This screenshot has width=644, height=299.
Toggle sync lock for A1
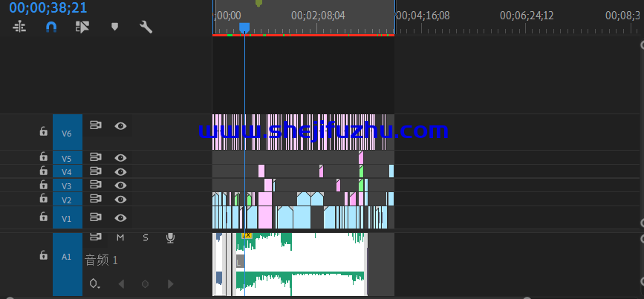(96, 237)
